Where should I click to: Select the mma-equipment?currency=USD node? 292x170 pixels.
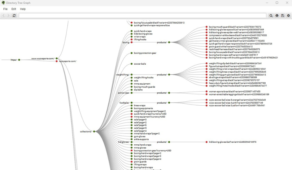pyautogui.click(x=132, y=117)
